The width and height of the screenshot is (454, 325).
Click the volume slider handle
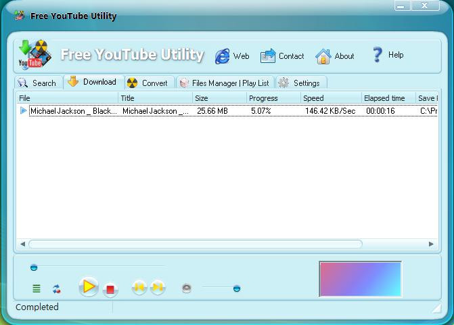pyautogui.click(x=237, y=288)
